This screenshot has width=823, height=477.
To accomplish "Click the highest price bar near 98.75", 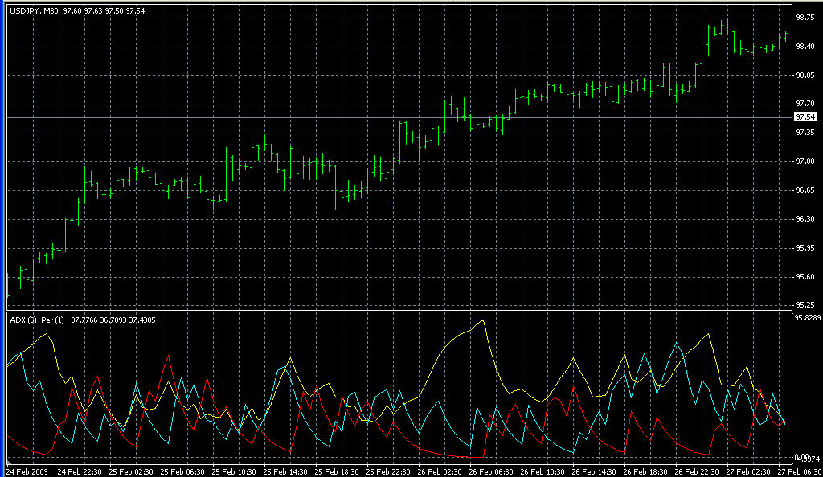I will [x=723, y=26].
